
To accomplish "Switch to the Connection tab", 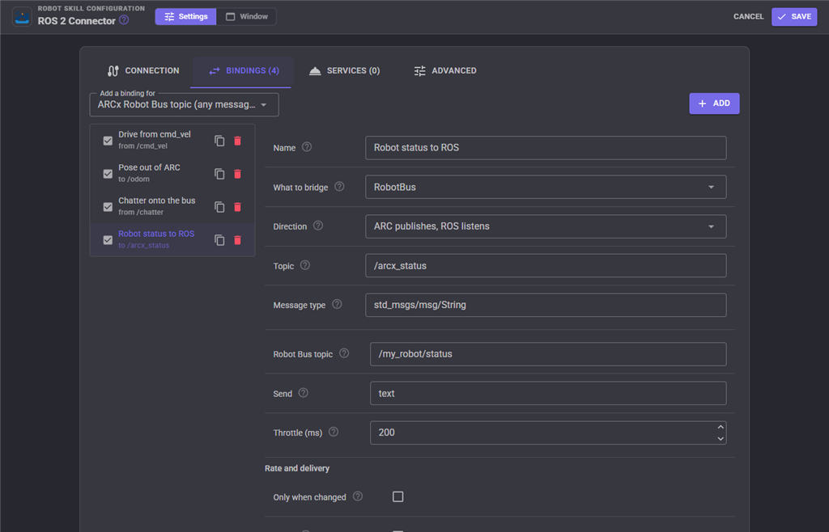I will coord(143,70).
